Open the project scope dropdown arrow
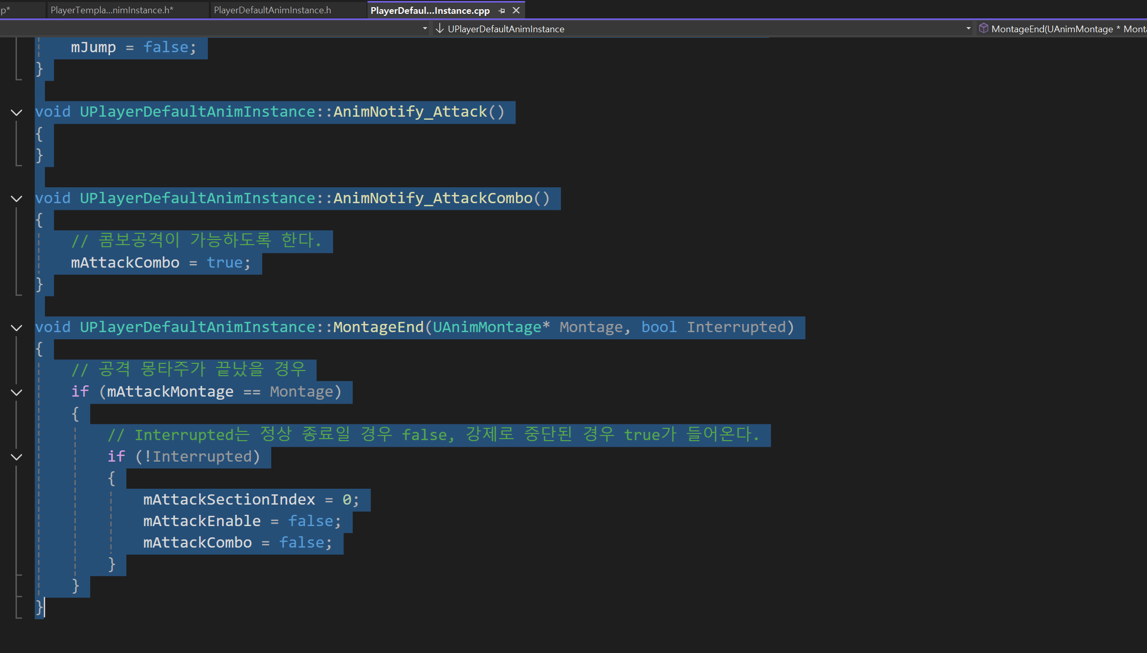This screenshot has width=1147, height=653. pos(425,29)
